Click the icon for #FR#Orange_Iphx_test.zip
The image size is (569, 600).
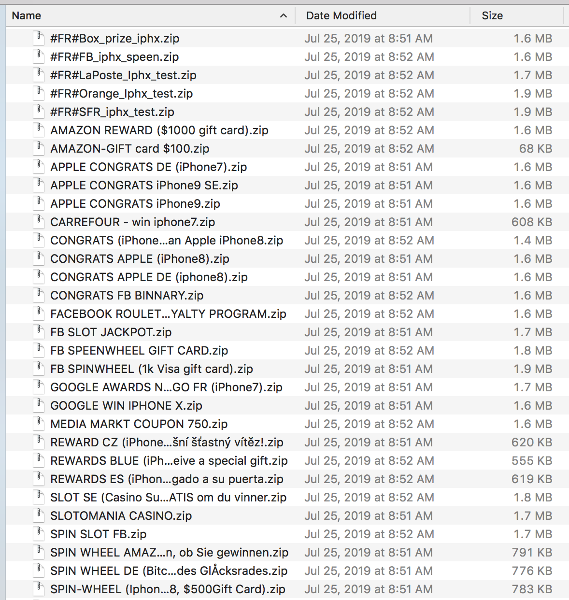pyautogui.click(x=38, y=93)
